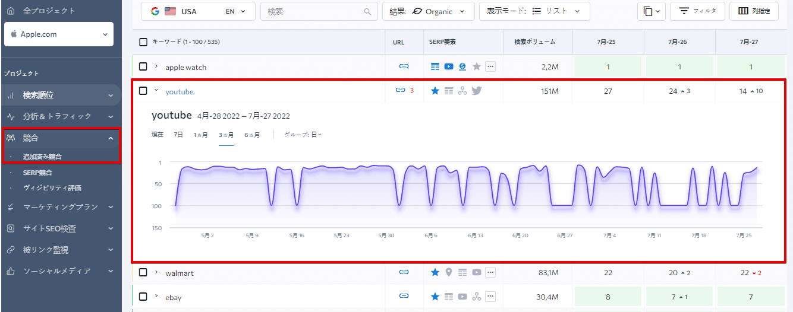Expand サイトSEO検査 sidebar menu
This screenshot has height=312, width=793.
[x=61, y=228]
